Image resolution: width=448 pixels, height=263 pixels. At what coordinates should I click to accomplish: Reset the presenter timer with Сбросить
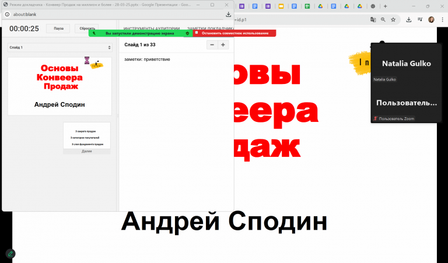coord(87,28)
